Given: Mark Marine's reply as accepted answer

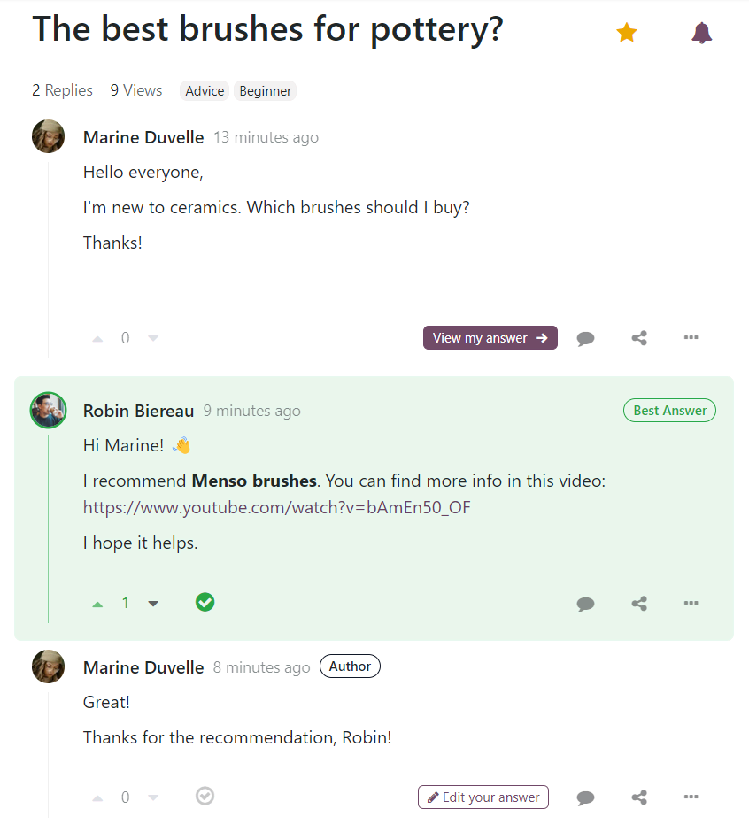Looking at the screenshot, I should [205, 797].
